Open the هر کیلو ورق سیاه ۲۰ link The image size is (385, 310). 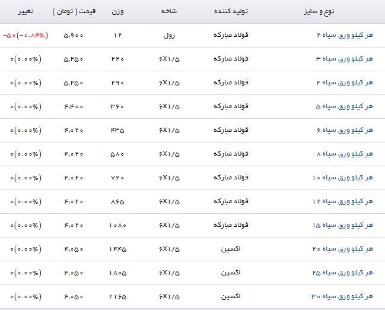click(x=342, y=249)
